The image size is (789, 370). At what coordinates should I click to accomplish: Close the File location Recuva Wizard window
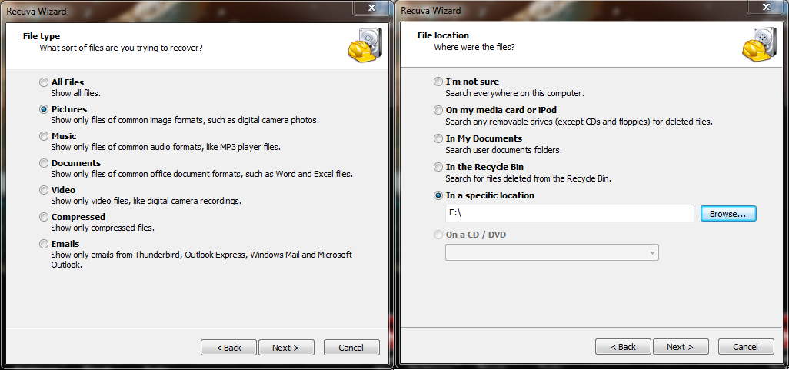[766, 7]
